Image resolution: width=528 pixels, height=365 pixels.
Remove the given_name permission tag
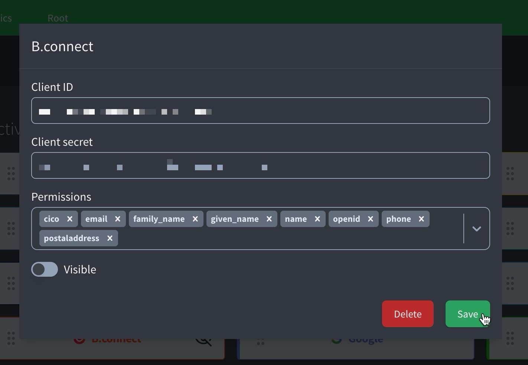(269, 219)
